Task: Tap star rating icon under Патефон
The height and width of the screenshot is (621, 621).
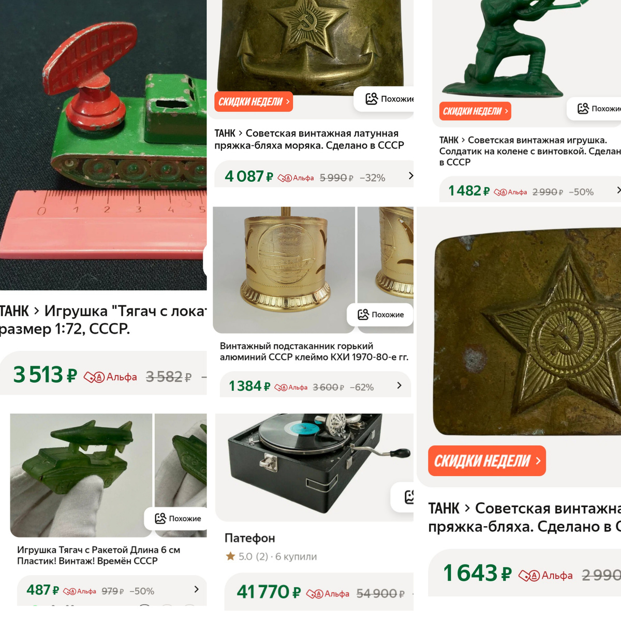Action: click(x=230, y=556)
